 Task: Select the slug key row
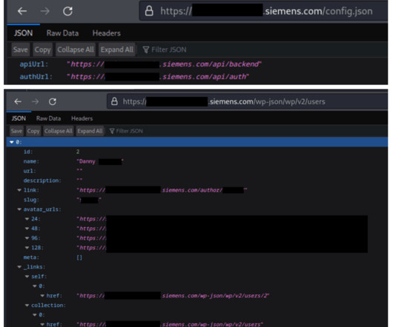(x=196, y=200)
